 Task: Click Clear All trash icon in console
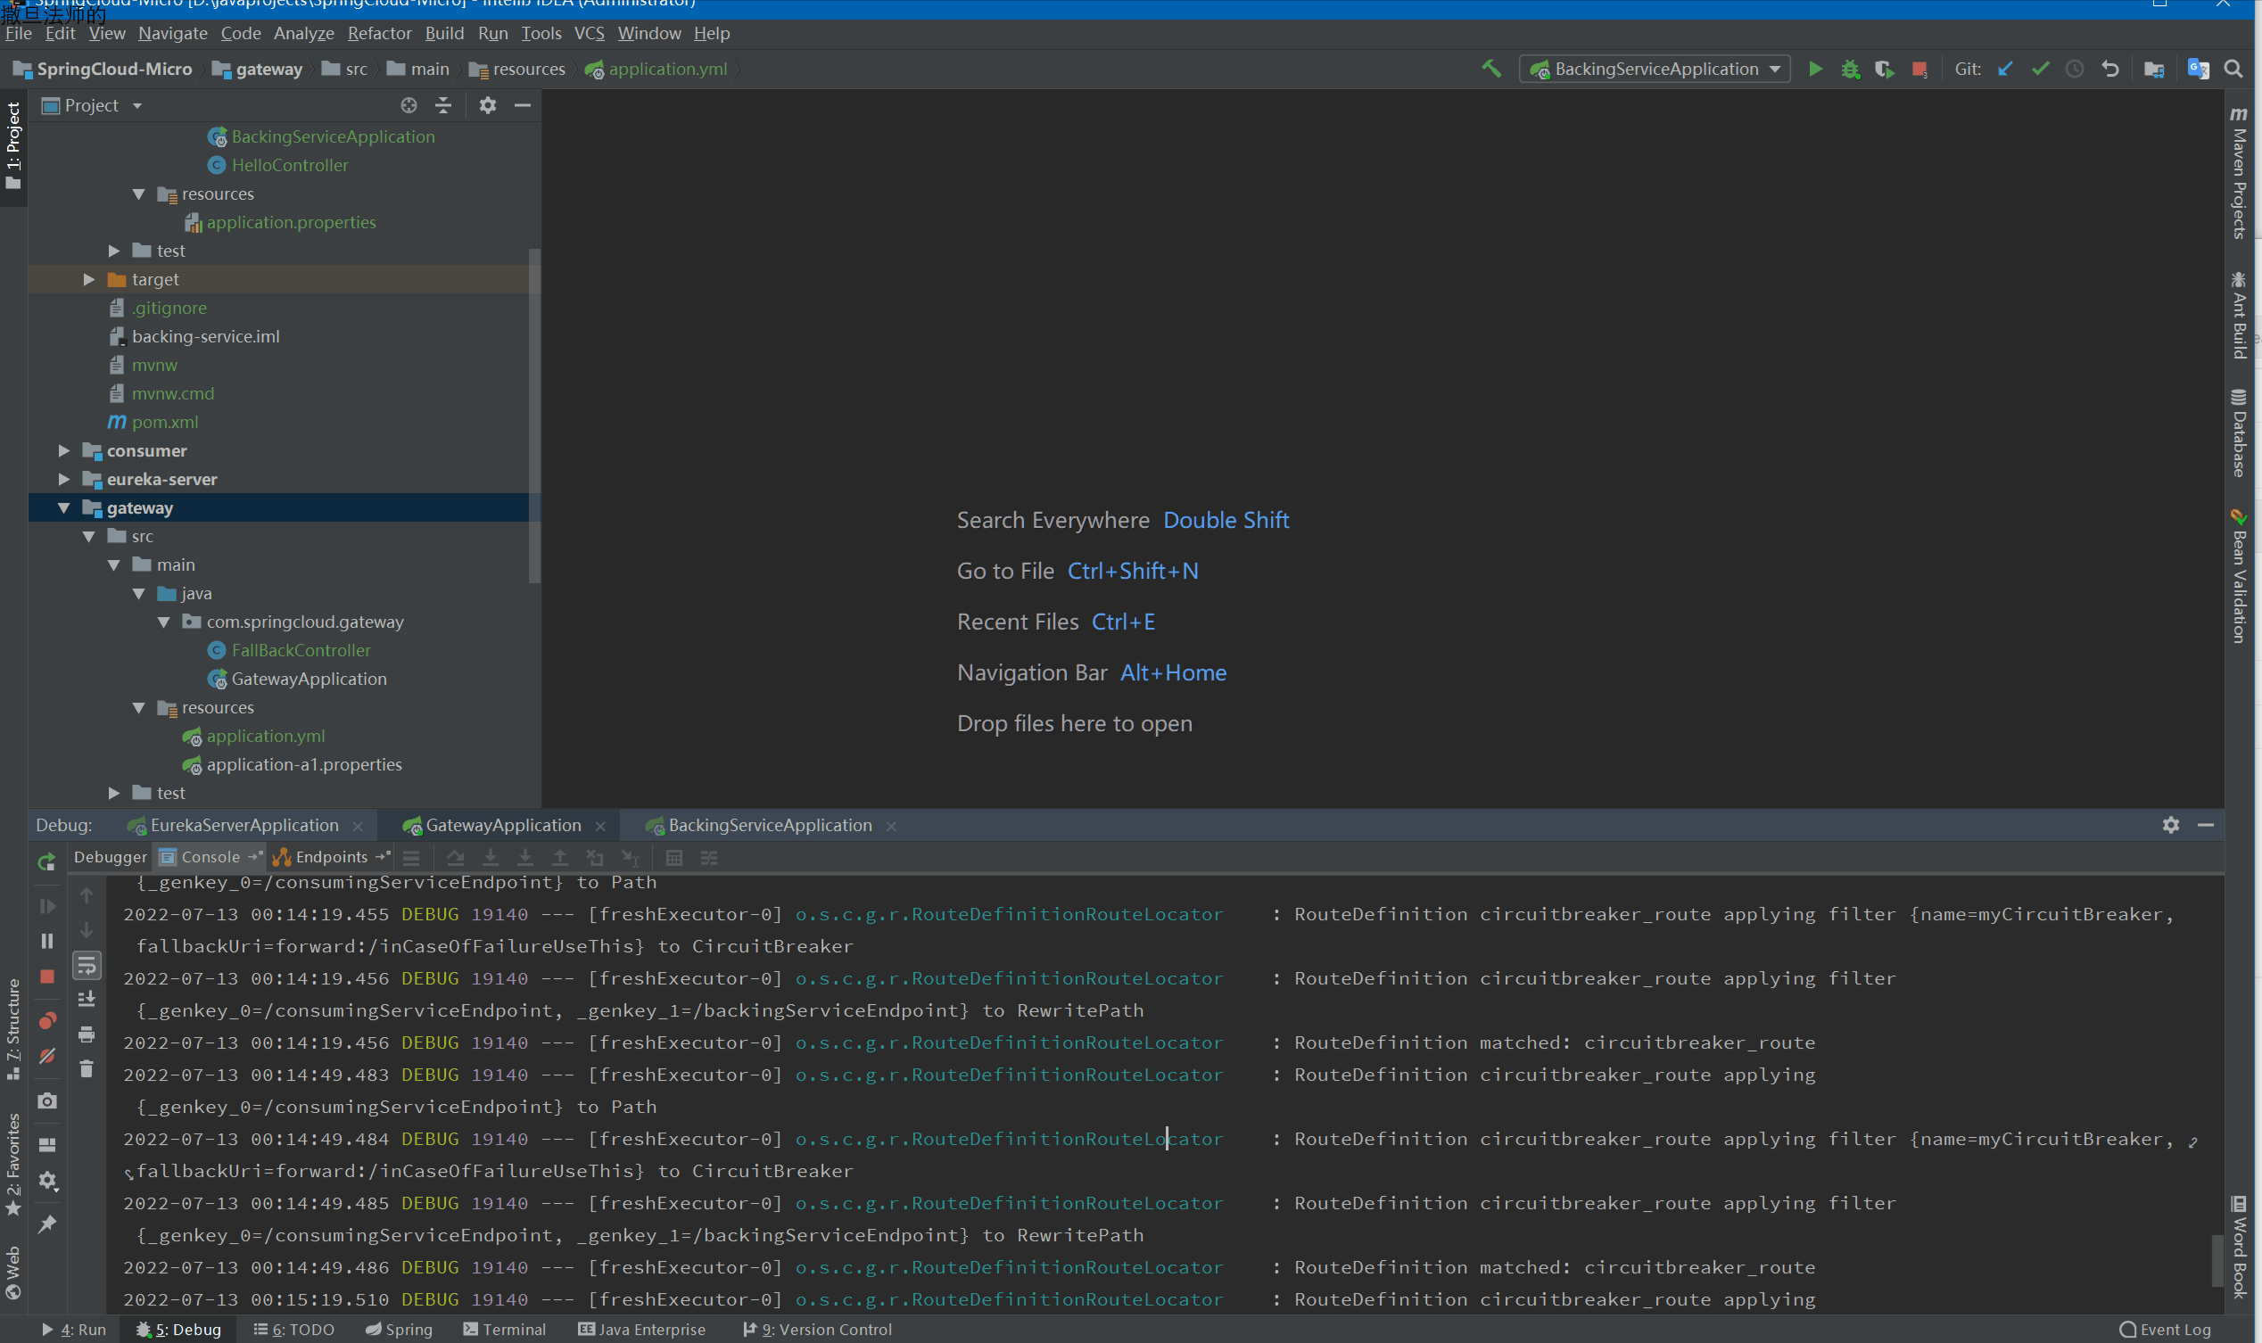[x=86, y=1069]
